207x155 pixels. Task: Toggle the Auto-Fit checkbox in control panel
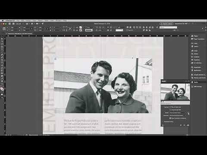pos(127,30)
